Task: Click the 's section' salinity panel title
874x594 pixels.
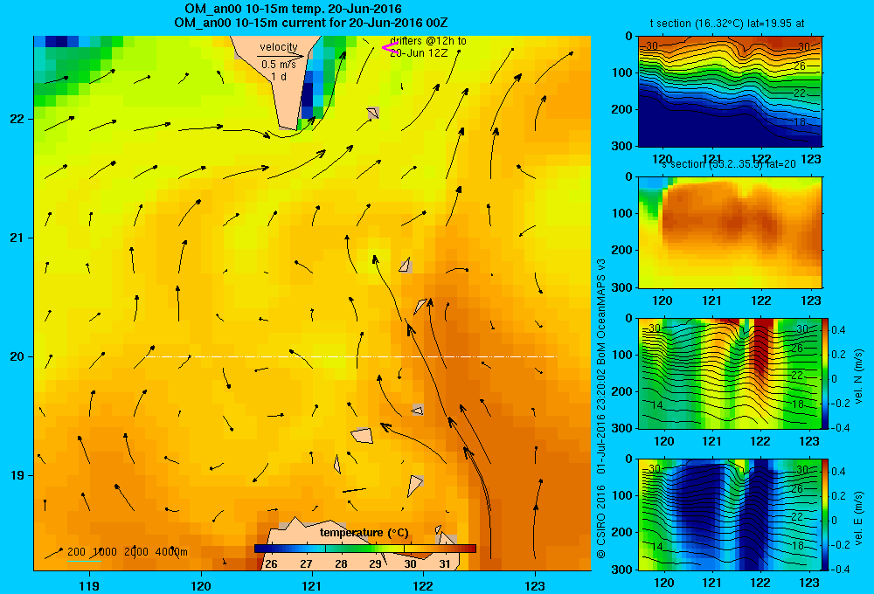Action: pyautogui.click(x=729, y=164)
